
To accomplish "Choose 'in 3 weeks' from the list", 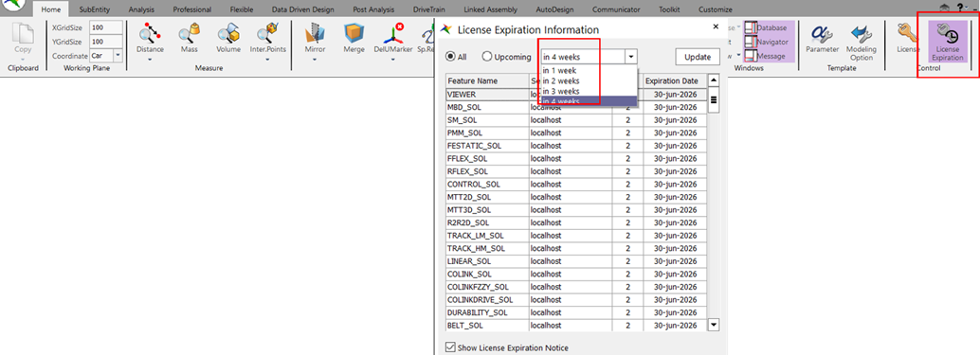I will click(x=590, y=91).
